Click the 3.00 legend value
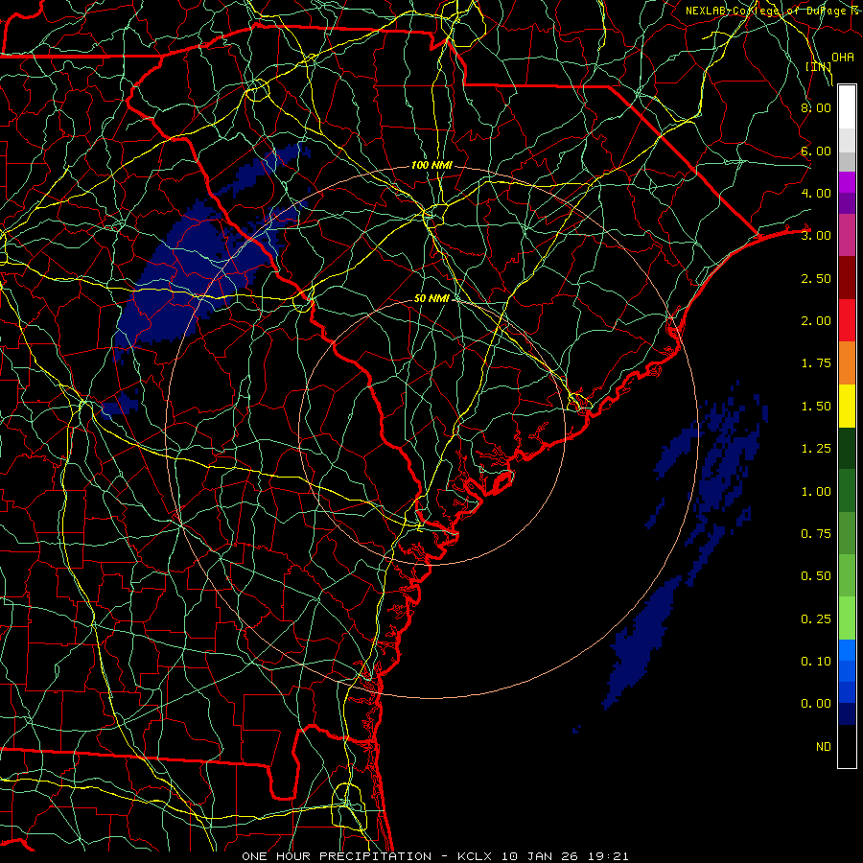Image resolution: width=863 pixels, height=863 pixels. [x=816, y=236]
